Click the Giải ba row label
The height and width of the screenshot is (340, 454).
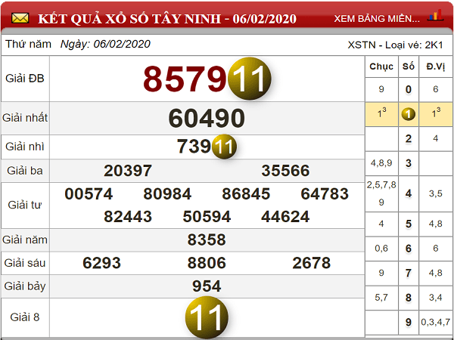tap(25, 171)
